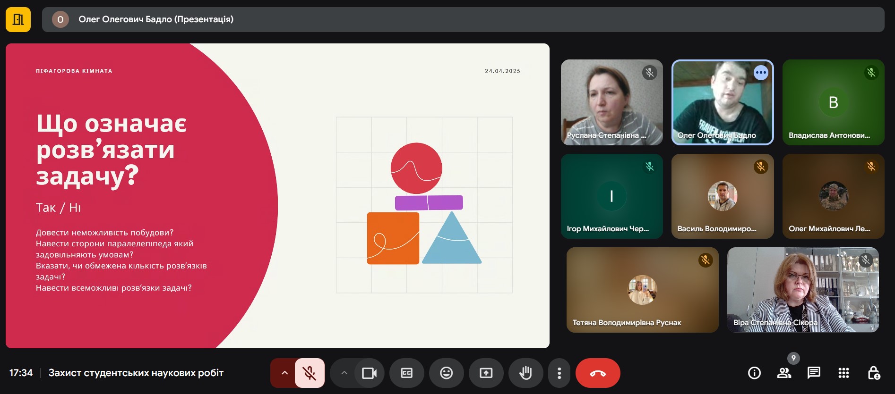Click muted mic icon on Владислав Антонович tile
Screen dimensions: 895x394
pos(871,73)
